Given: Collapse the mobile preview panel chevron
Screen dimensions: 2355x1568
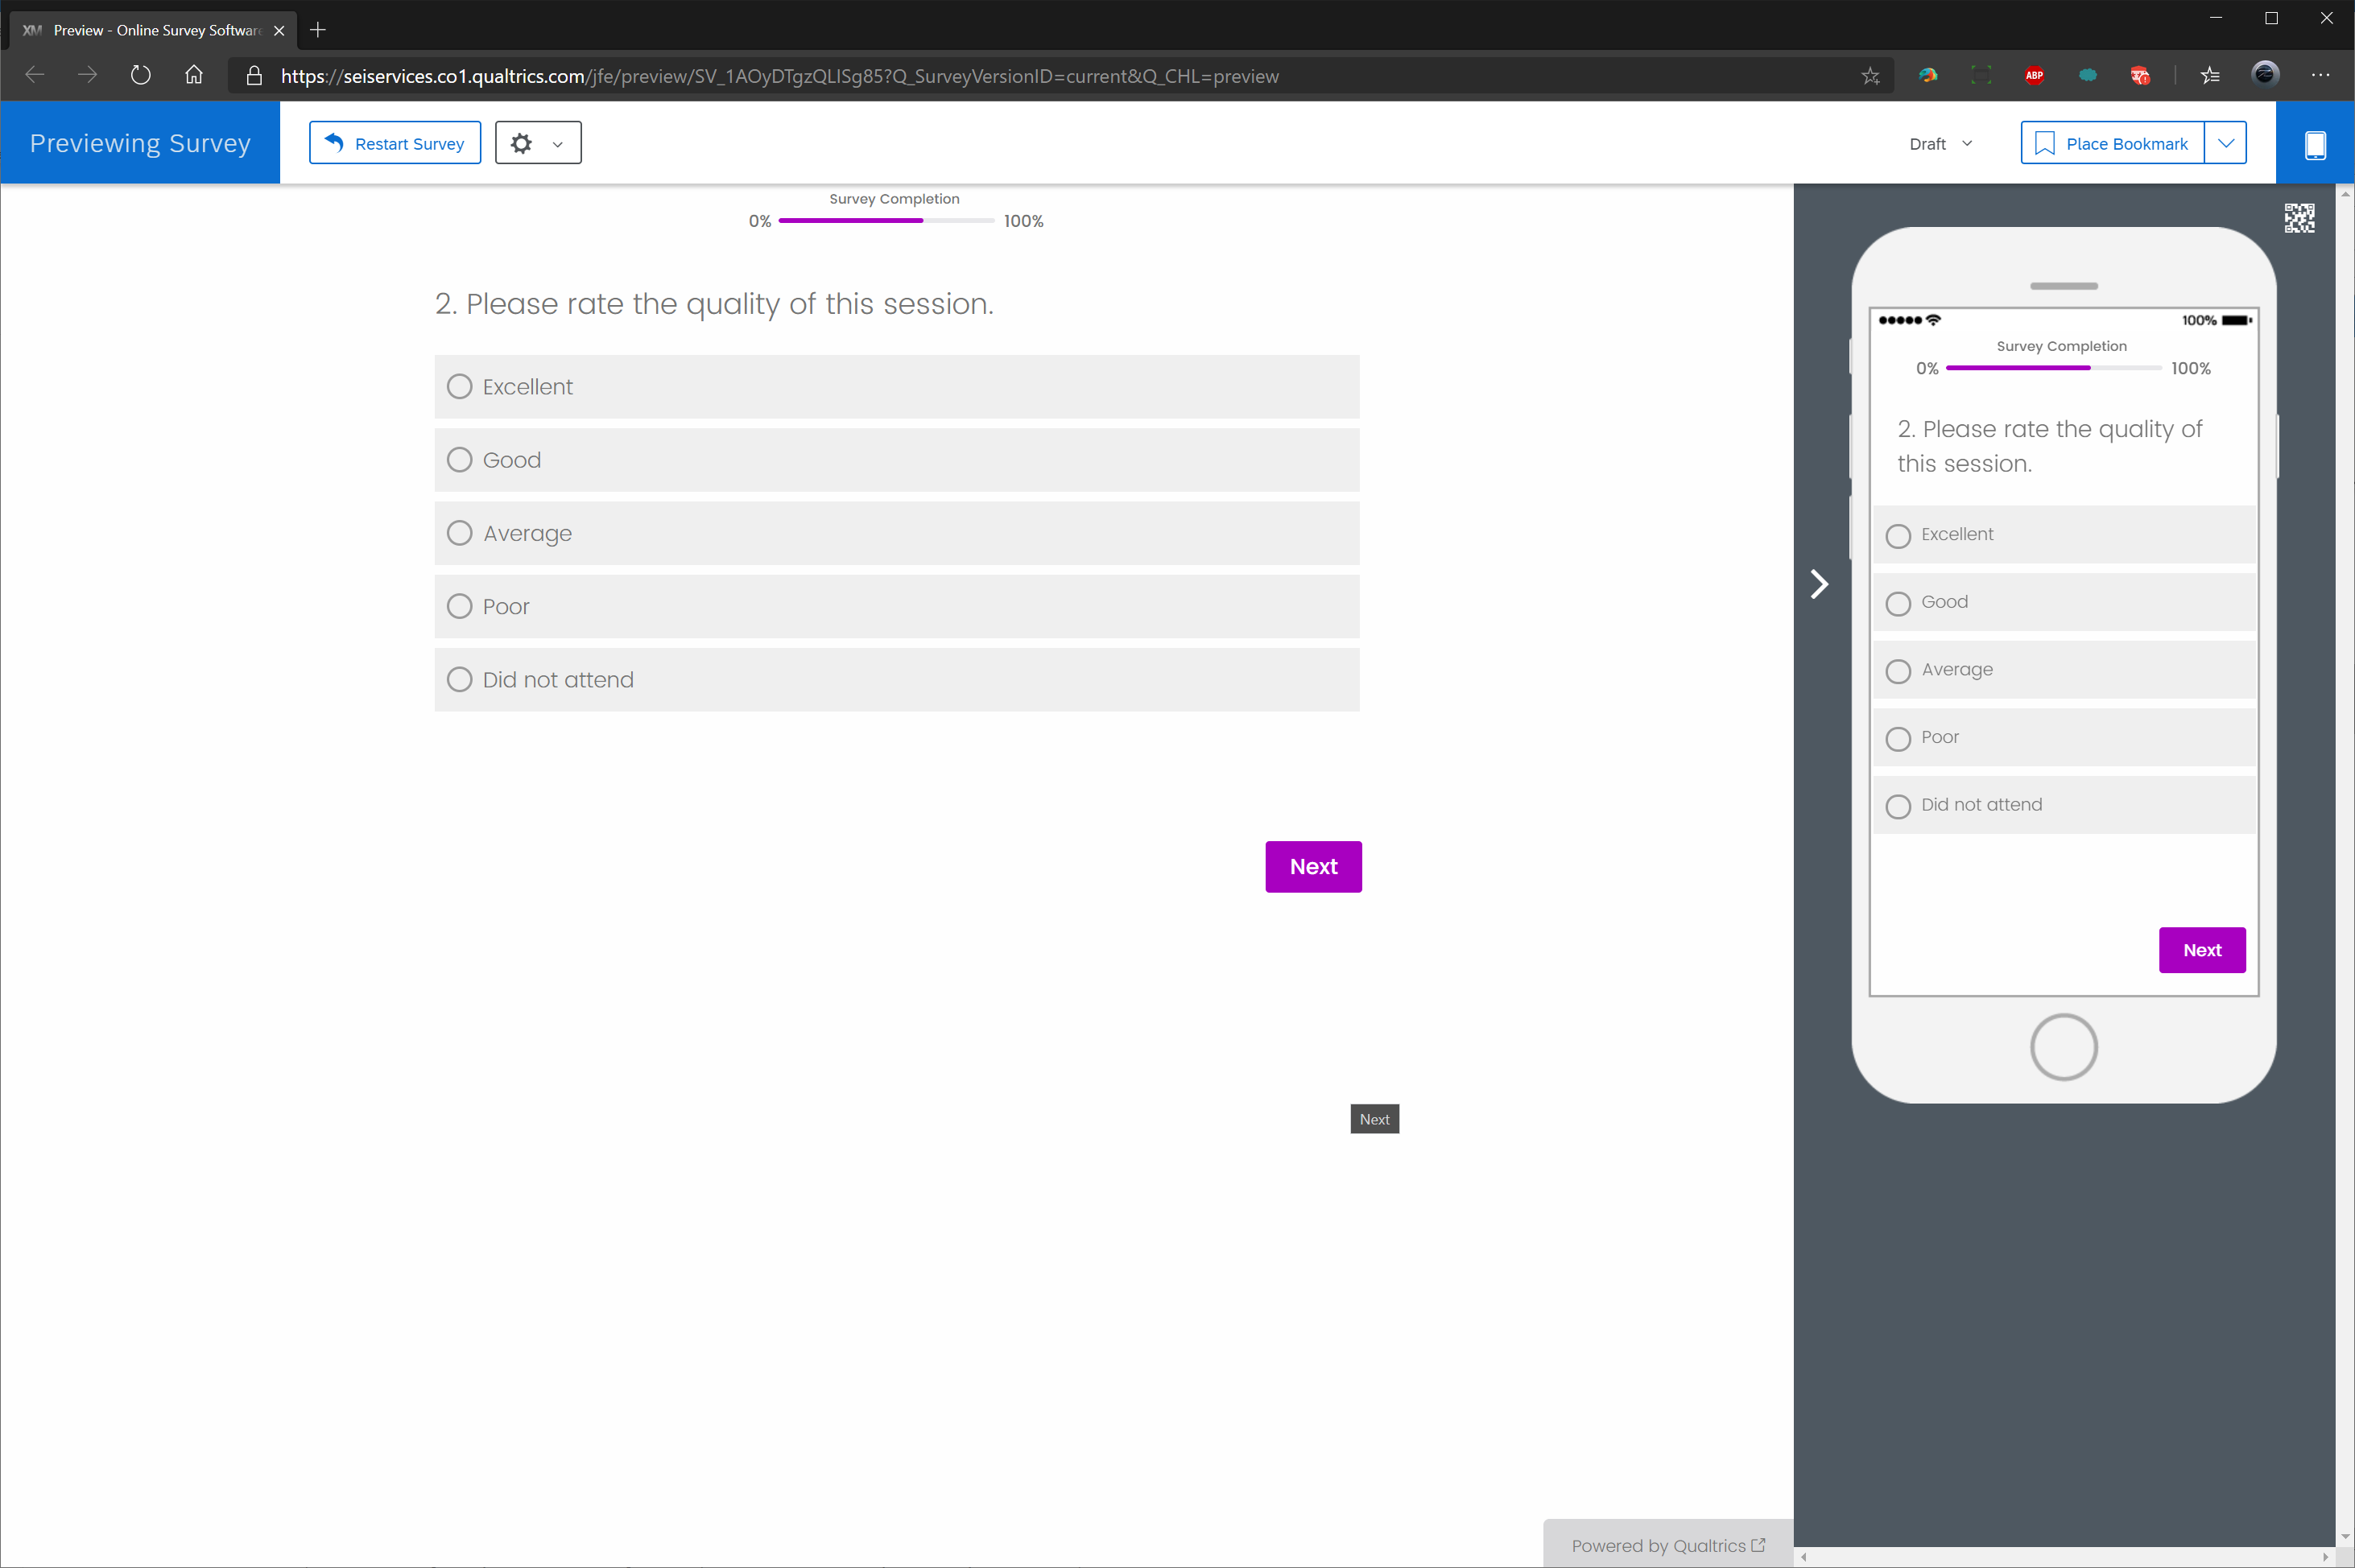Looking at the screenshot, I should coord(1819,584).
